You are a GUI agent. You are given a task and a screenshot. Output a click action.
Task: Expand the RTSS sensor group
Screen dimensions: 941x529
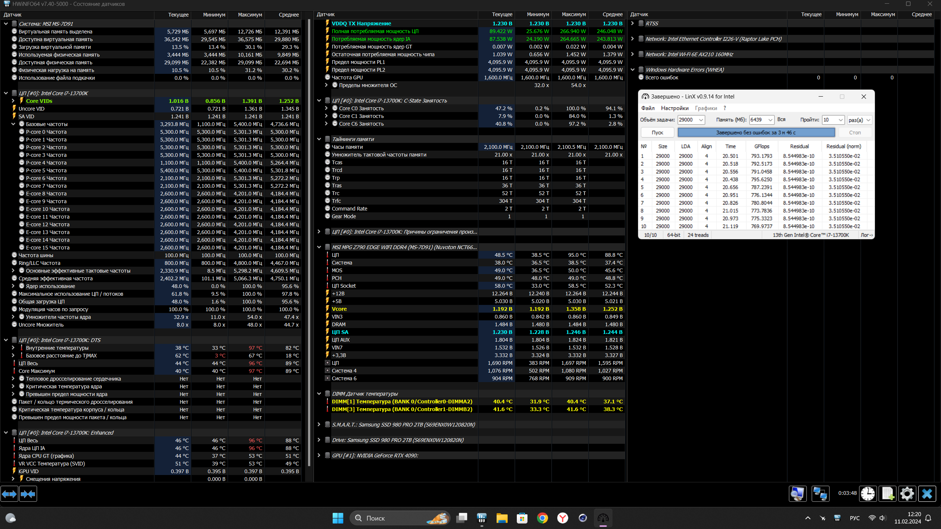point(633,24)
